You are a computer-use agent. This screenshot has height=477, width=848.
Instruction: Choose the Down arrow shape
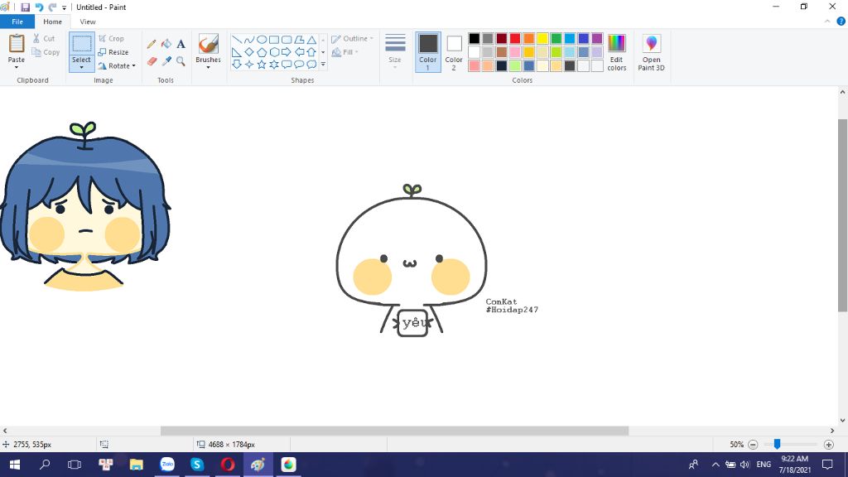point(236,65)
